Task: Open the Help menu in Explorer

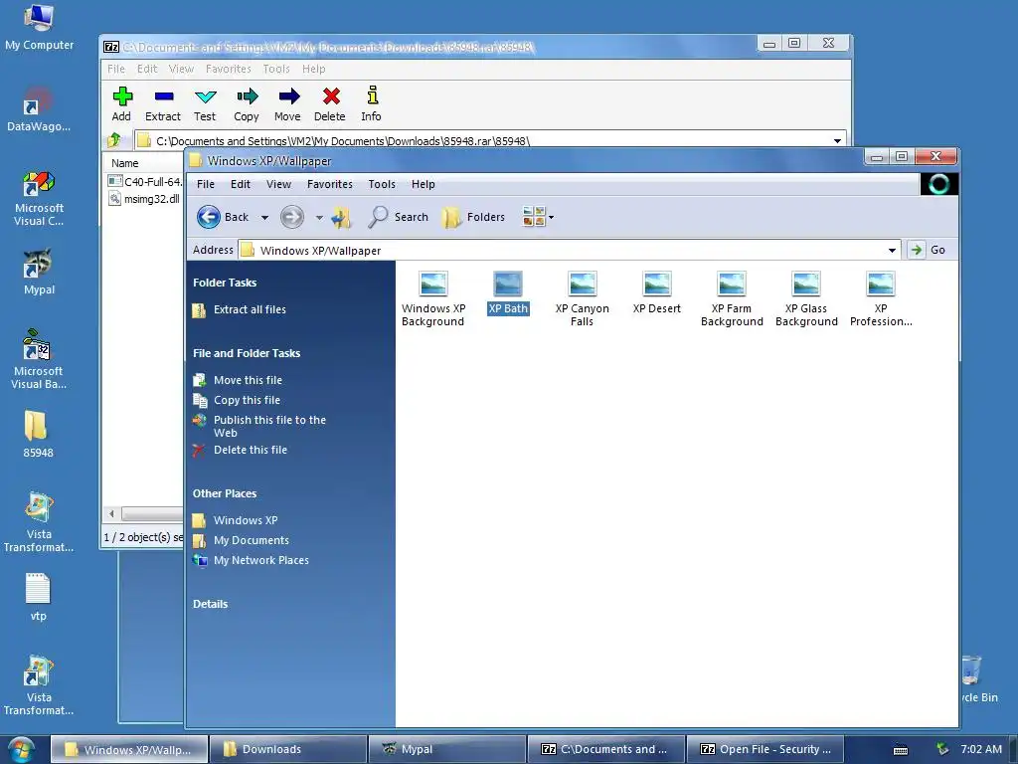Action: coord(424,184)
